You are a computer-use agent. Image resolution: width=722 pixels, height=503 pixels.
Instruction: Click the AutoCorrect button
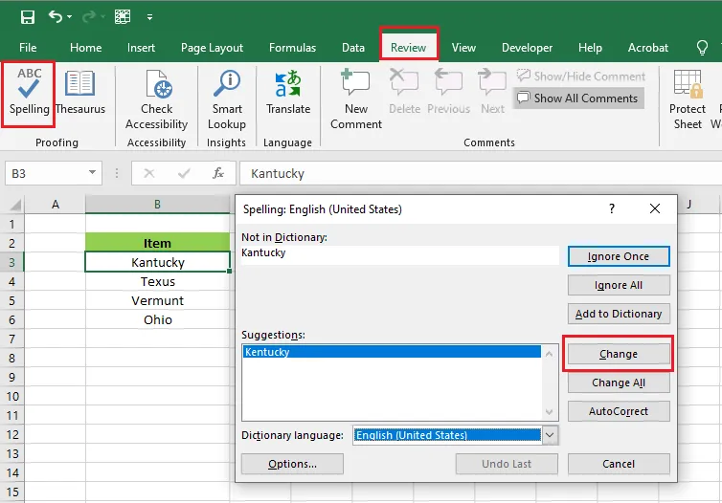pos(619,411)
